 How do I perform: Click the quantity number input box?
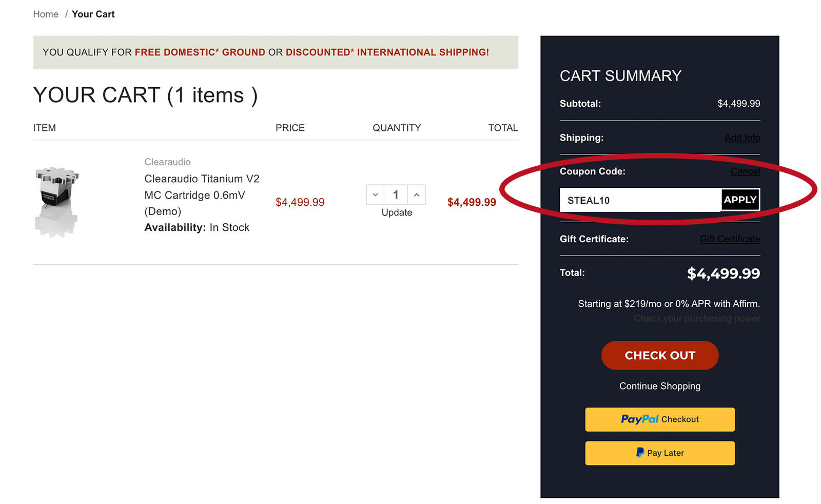(x=396, y=195)
